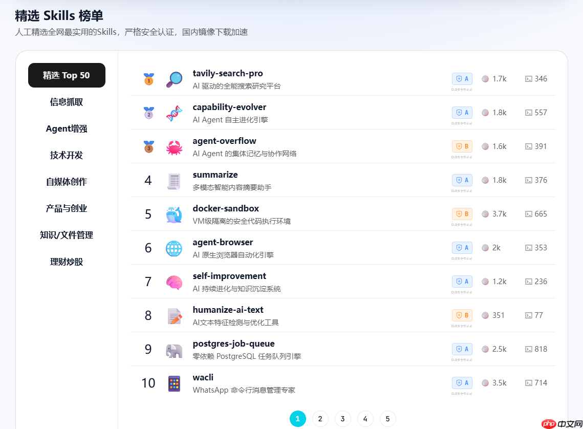
Task: Click the A security badge for wacli
Action: [462, 383]
